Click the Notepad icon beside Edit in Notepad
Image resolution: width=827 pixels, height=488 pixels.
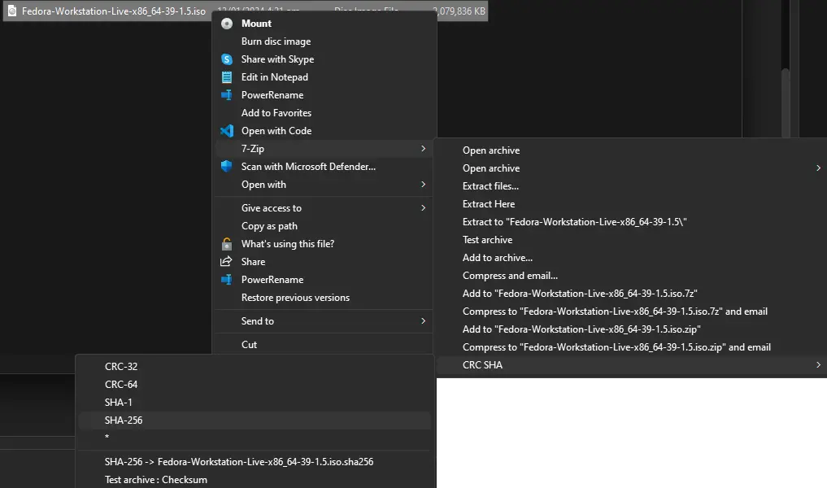(227, 77)
